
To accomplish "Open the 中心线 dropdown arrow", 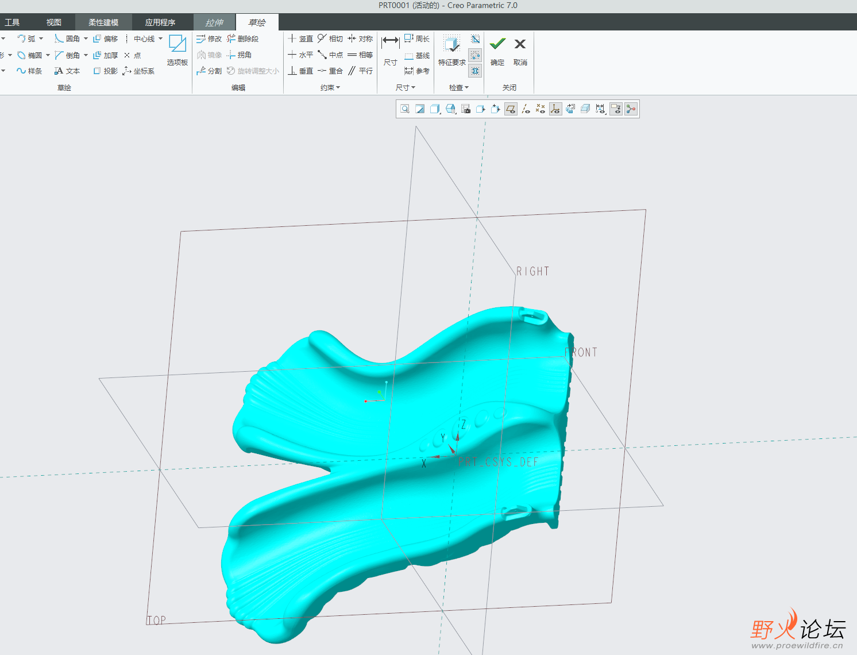I will point(160,38).
